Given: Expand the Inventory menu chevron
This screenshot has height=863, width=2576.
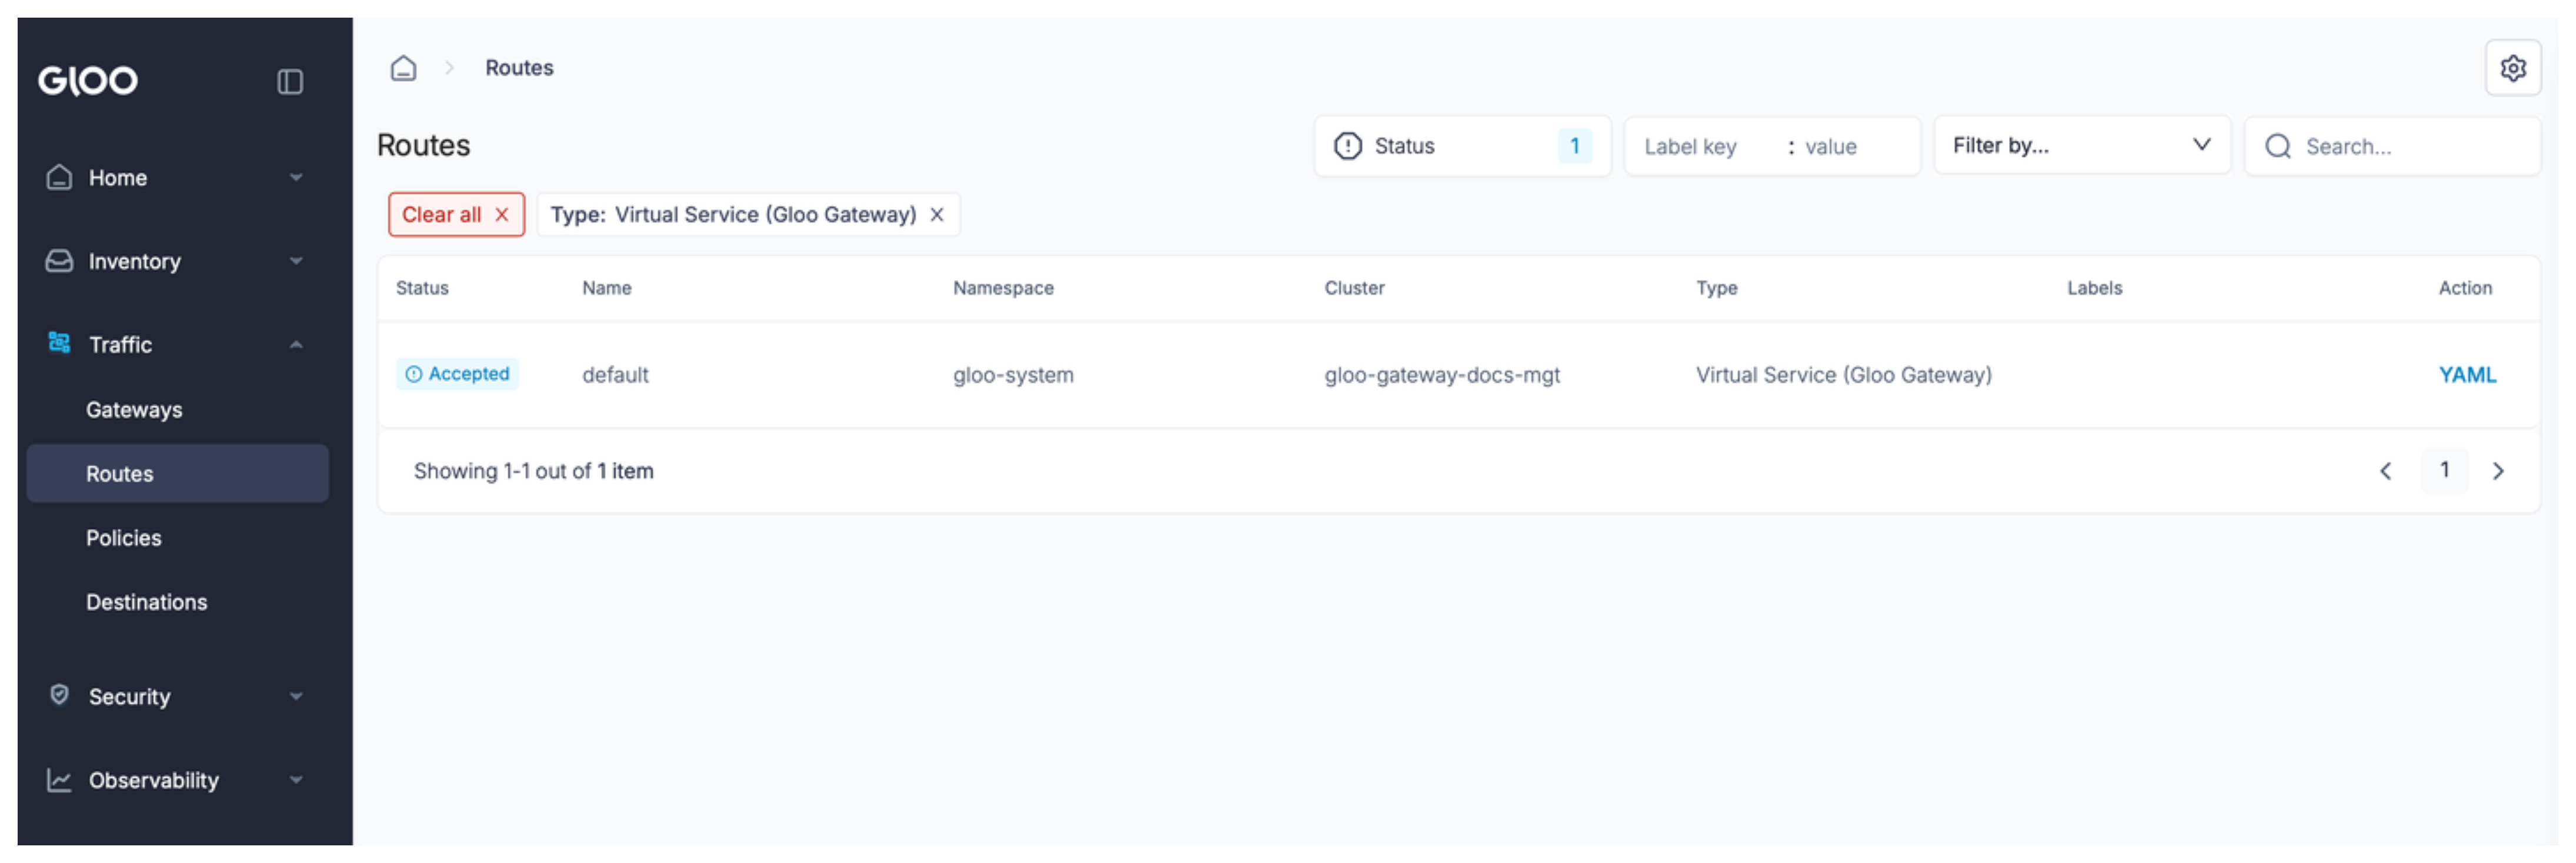Looking at the screenshot, I should 296,261.
